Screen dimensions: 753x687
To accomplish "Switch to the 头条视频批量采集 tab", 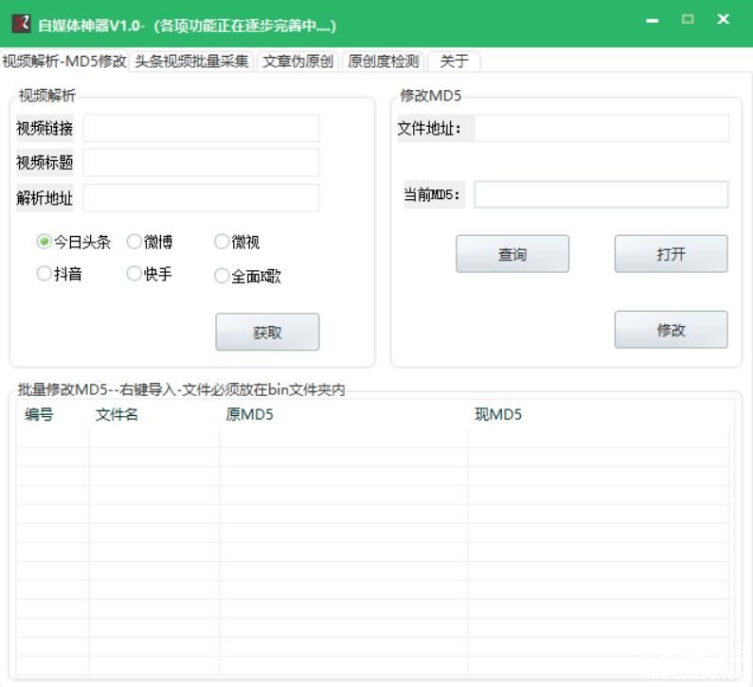I will (191, 62).
